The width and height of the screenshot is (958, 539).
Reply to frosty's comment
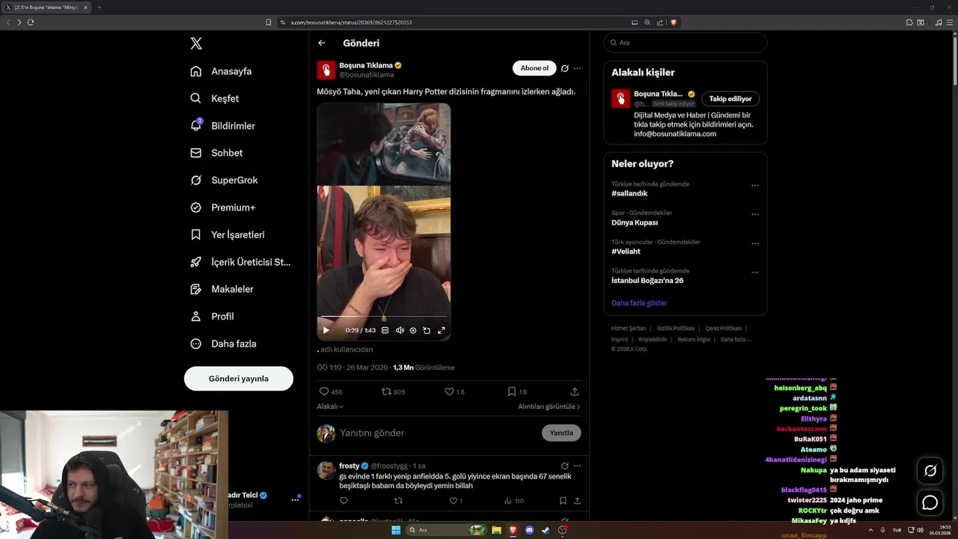(x=344, y=501)
